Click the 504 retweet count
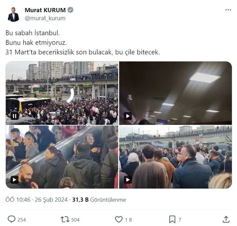The image size is (237, 226). point(75,220)
